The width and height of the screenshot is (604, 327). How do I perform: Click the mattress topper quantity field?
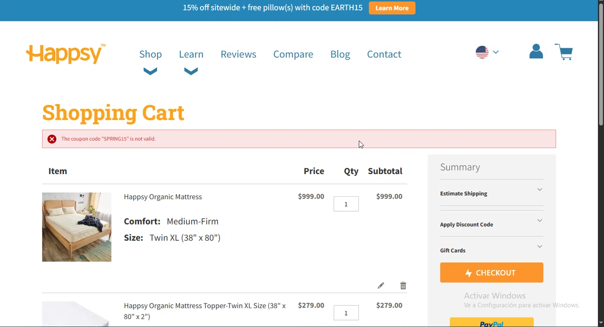[x=346, y=313]
